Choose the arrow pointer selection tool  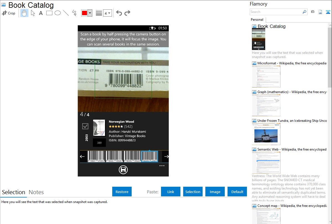pos(33,13)
